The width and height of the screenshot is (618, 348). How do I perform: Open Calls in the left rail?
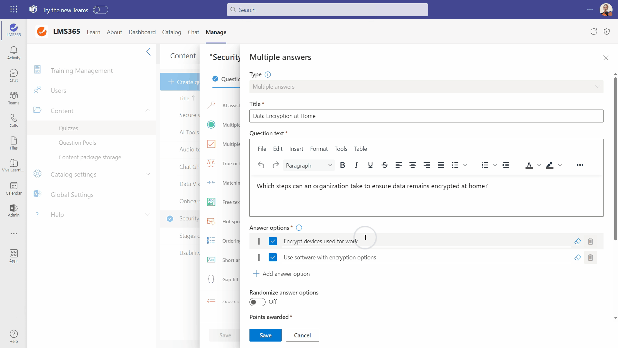click(14, 121)
